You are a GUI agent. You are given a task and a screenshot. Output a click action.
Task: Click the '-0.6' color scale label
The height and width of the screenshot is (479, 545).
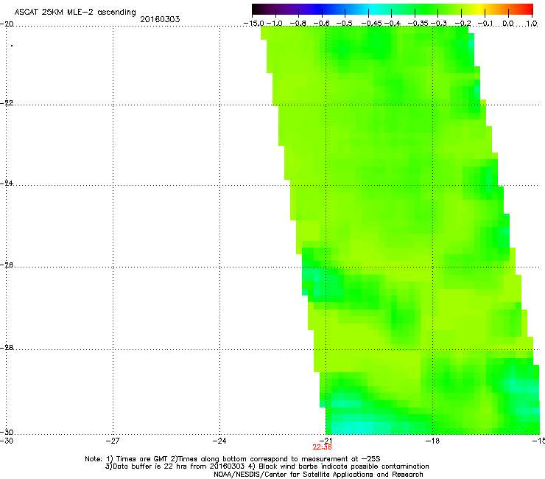coord(322,24)
